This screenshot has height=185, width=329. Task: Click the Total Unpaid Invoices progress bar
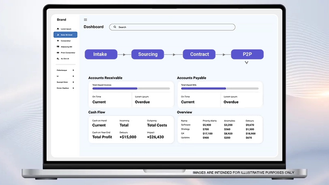[131, 88]
